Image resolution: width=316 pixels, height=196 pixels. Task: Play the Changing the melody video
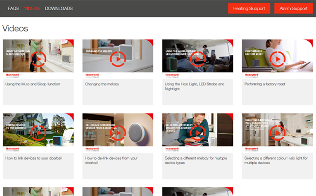118,59
